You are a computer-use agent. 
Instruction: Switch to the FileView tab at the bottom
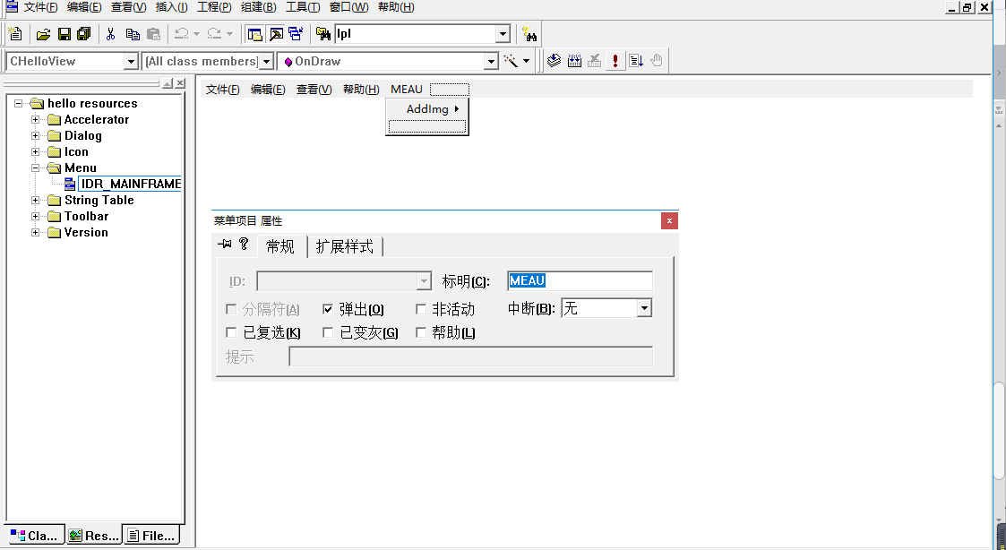click(x=150, y=535)
